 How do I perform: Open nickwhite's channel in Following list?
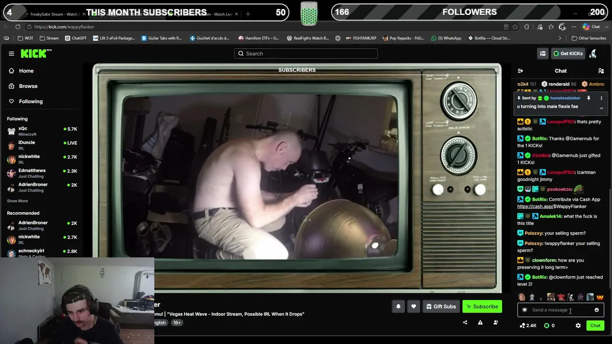(42, 159)
